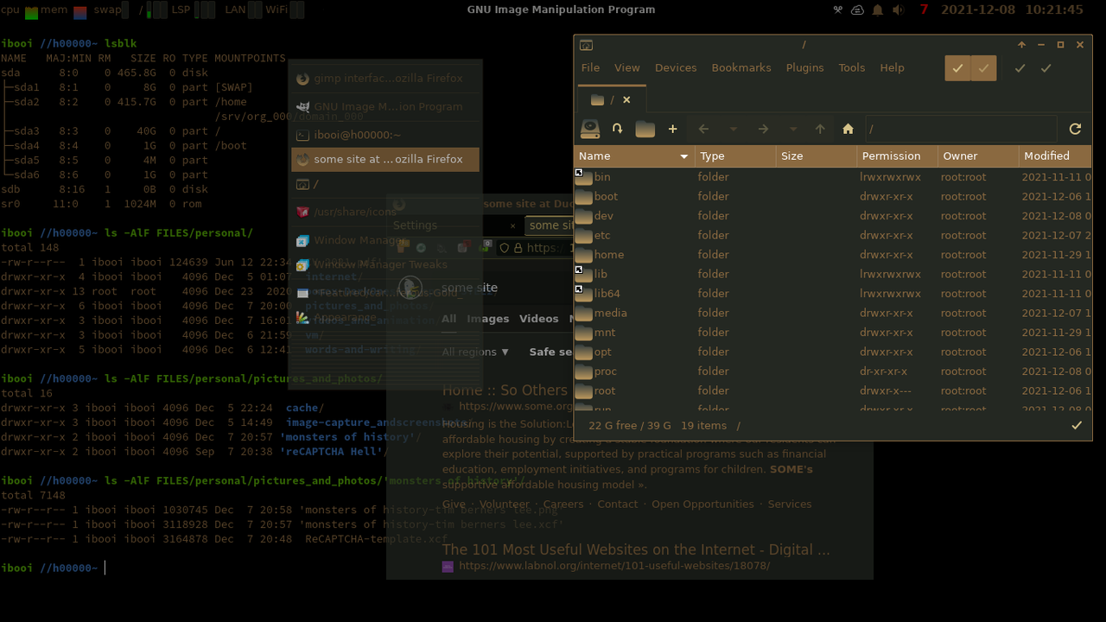Switch to Appearance settings entry
This screenshot has width=1106, height=622.
click(x=385, y=317)
